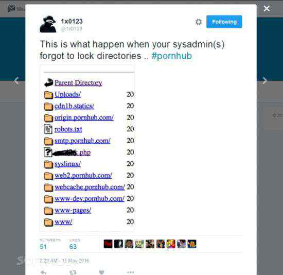Image resolution: width=283 pixels, height=275 pixels.
Task: Open the more options ellipsis menu
Action: (x=131, y=272)
